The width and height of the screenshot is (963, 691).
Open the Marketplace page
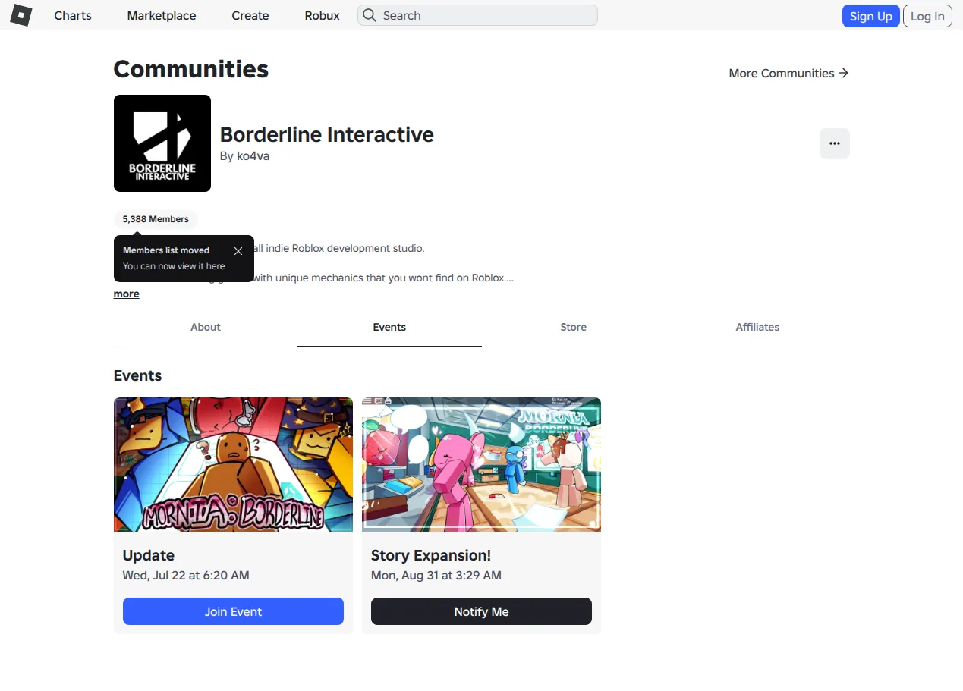pos(162,15)
